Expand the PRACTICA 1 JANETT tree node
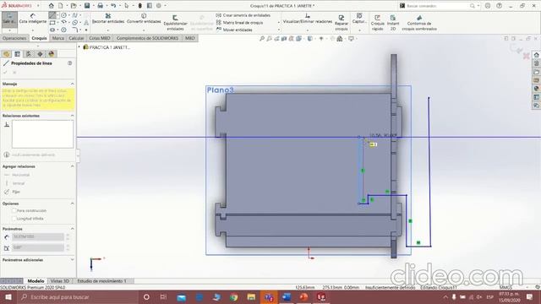The height and width of the screenshot is (304, 541). click(79, 47)
